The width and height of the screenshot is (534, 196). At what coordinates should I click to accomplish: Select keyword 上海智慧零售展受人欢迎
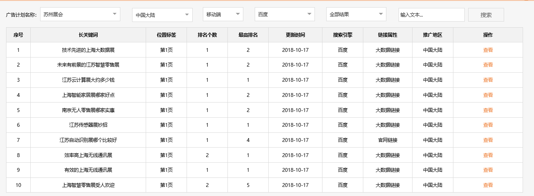88,185
